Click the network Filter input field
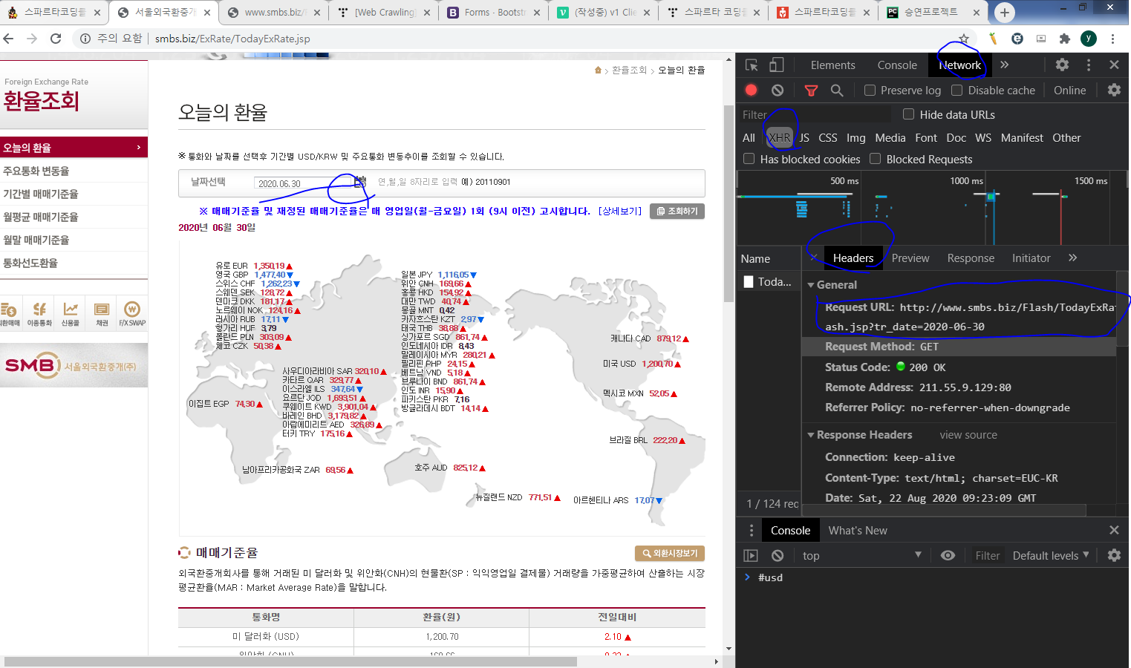1131x668 pixels. pos(814,114)
